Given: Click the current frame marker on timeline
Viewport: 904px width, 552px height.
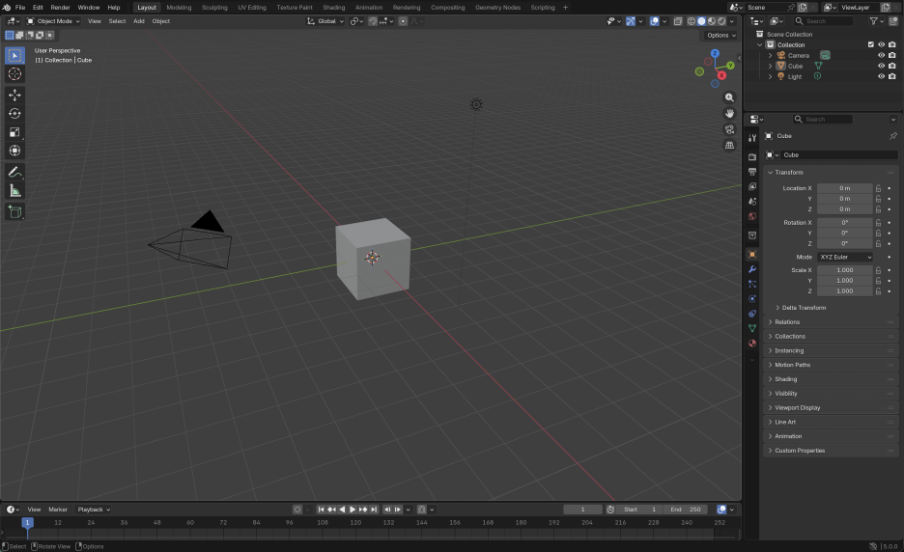Looking at the screenshot, I should 27,522.
